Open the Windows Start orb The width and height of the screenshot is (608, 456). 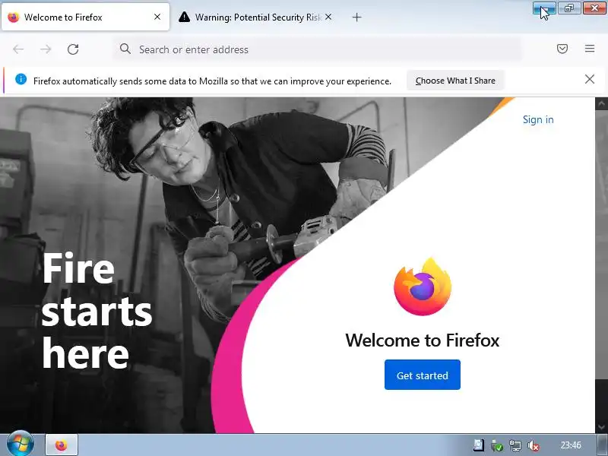(21, 445)
